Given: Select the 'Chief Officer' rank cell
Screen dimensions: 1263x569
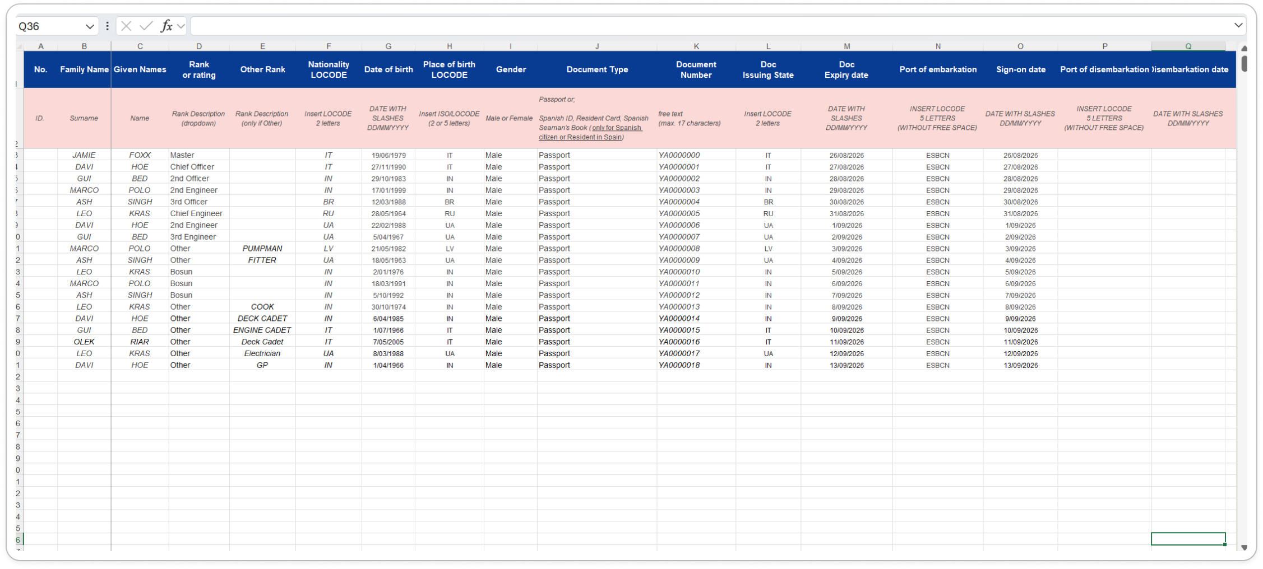Looking at the screenshot, I should click(x=199, y=167).
